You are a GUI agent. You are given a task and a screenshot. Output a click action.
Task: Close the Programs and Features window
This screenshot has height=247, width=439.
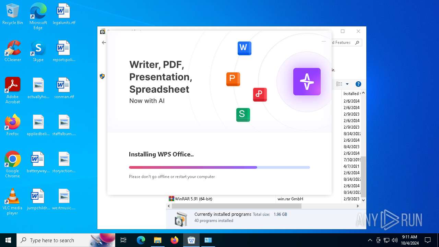[x=358, y=31]
